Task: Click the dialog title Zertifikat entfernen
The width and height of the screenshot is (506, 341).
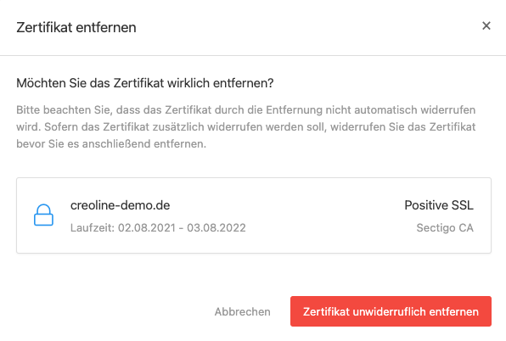Action: pos(76,27)
